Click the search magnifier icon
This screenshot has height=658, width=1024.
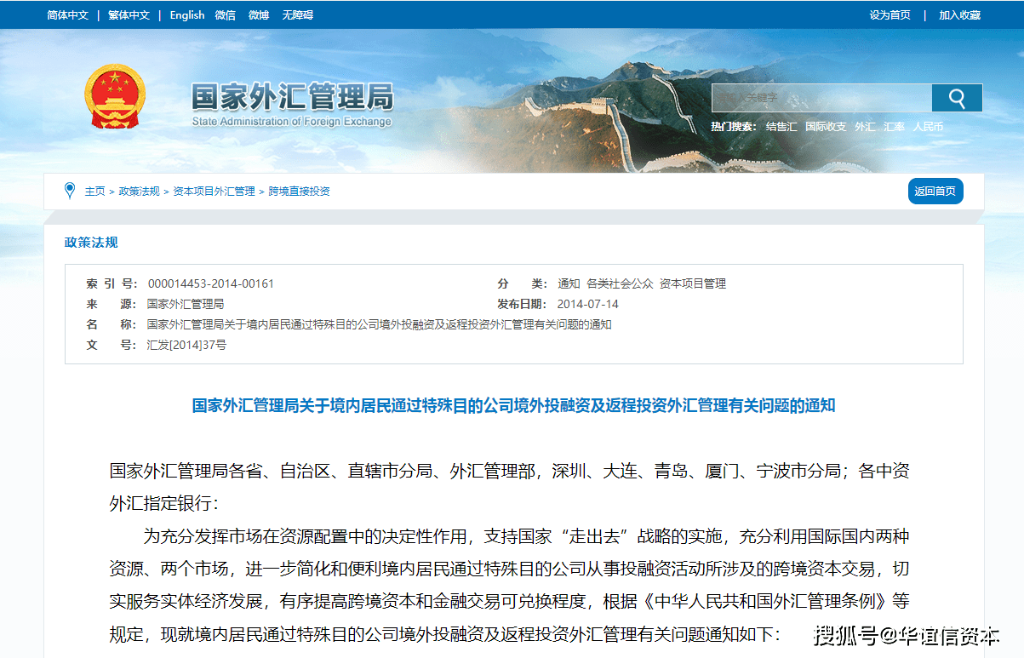[957, 97]
